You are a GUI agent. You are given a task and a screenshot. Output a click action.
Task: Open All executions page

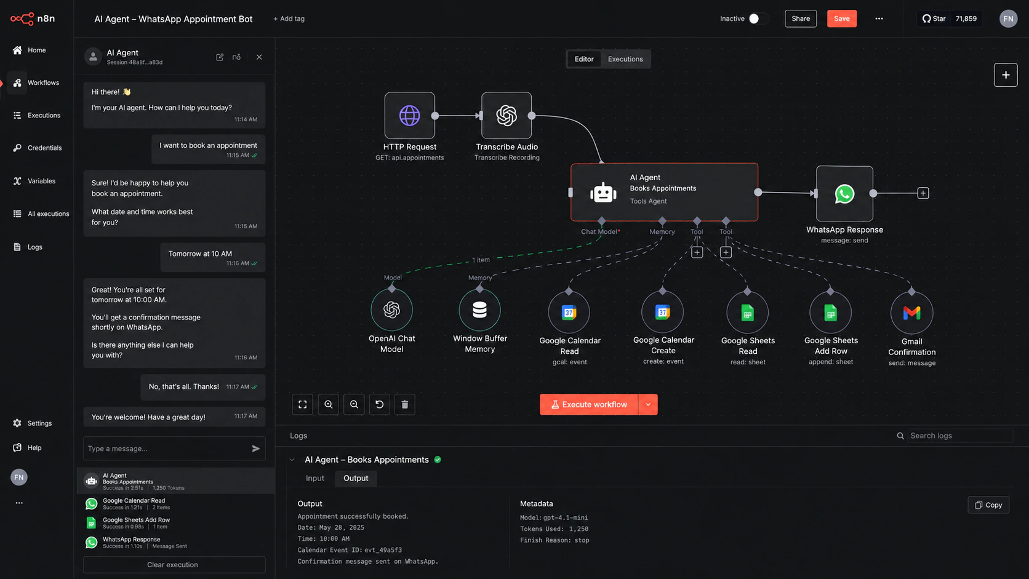pos(41,214)
